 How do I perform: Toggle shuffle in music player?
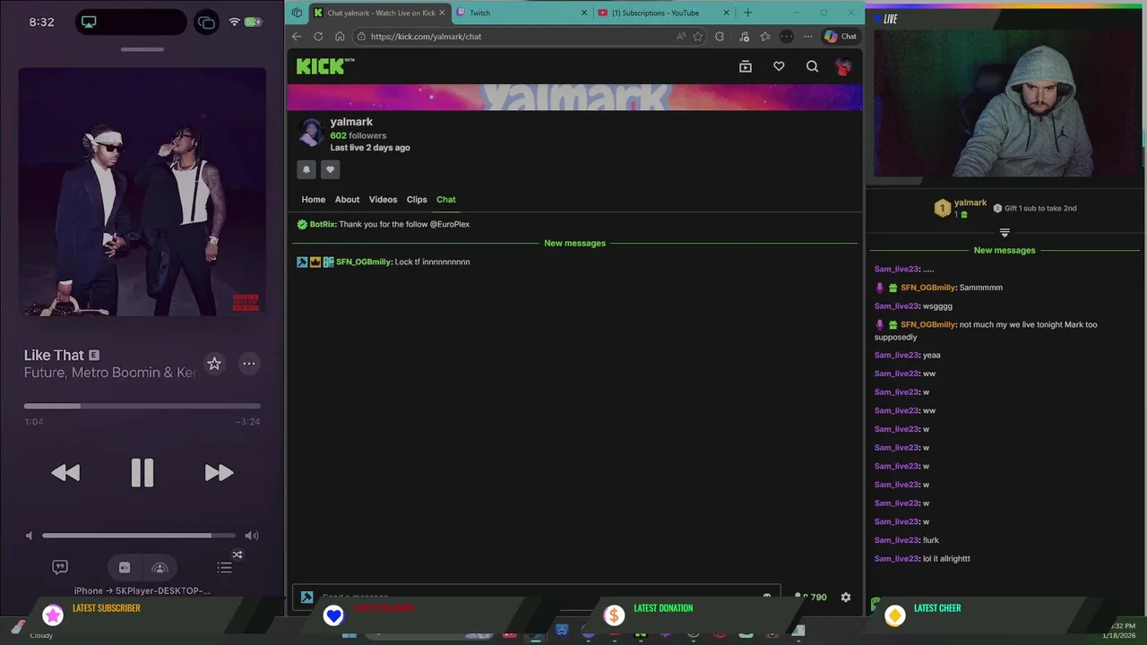tap(237, 555)
